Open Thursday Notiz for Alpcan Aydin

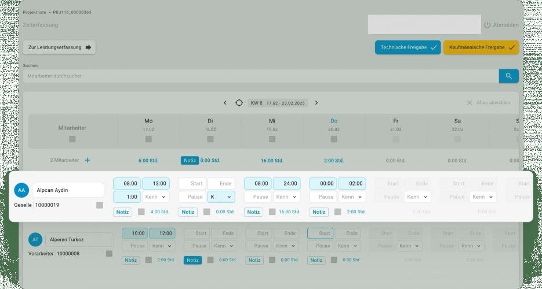[319, 212]
